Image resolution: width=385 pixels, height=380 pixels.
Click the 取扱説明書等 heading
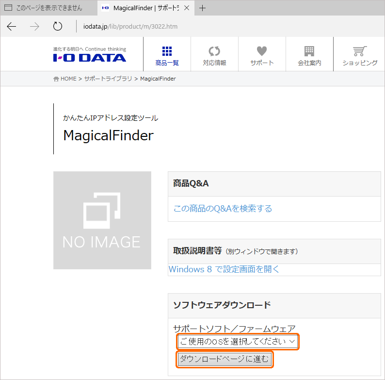[x=197, y=251]
